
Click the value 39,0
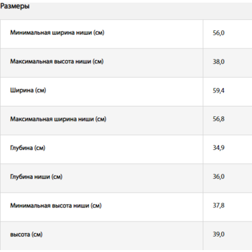click(x=218, y=235)
